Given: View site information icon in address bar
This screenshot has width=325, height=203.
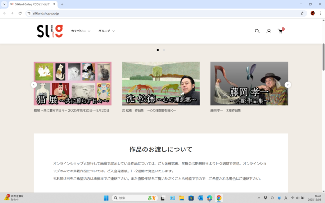Looking at the screenshot, I should [x=29, y=13].
